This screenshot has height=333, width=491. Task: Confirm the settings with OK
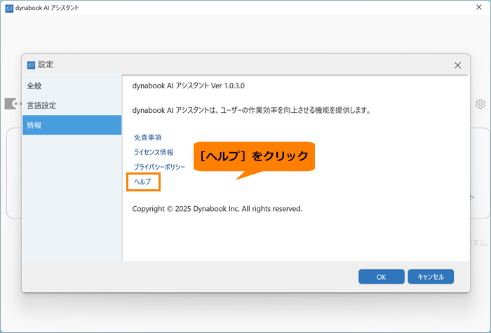[x=382, y=277]
